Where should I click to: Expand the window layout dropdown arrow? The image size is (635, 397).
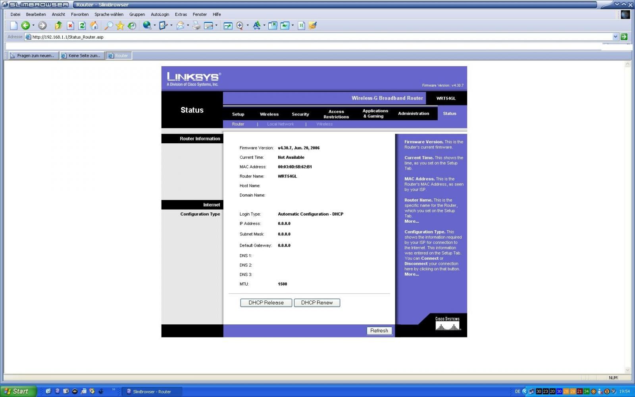[x=216, y=25]
